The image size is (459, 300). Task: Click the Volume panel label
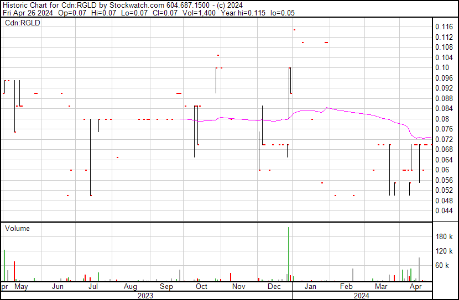(17, 228)
